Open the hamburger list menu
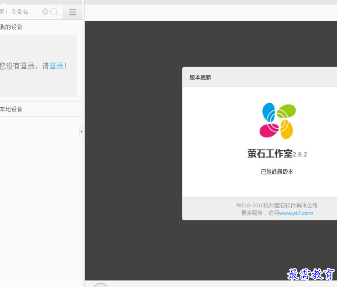The image size is (337, 287). point(73,12)
